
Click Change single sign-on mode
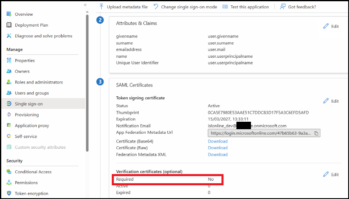click(189, 7)
